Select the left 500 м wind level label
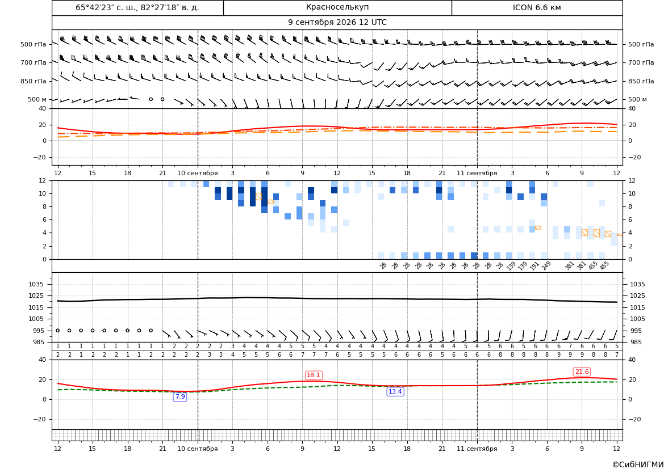This screenshot has width=664, height=469. (37, 99)
